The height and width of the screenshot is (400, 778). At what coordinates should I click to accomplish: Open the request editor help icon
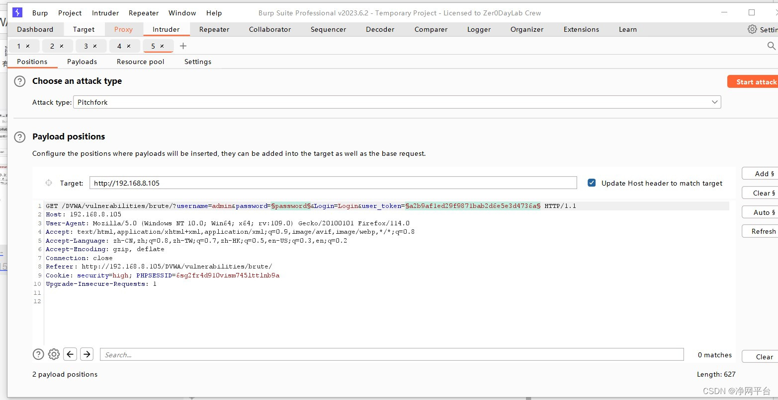click(38, 354)
